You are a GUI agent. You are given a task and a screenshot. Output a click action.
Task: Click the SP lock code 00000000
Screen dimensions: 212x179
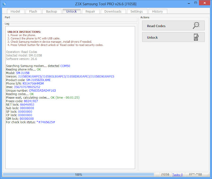(25, 112)
